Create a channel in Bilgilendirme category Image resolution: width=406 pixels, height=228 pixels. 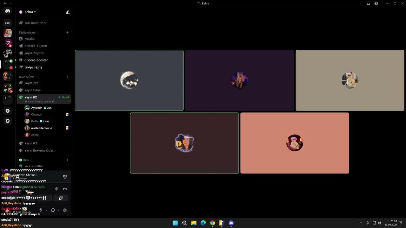[67, 33]
